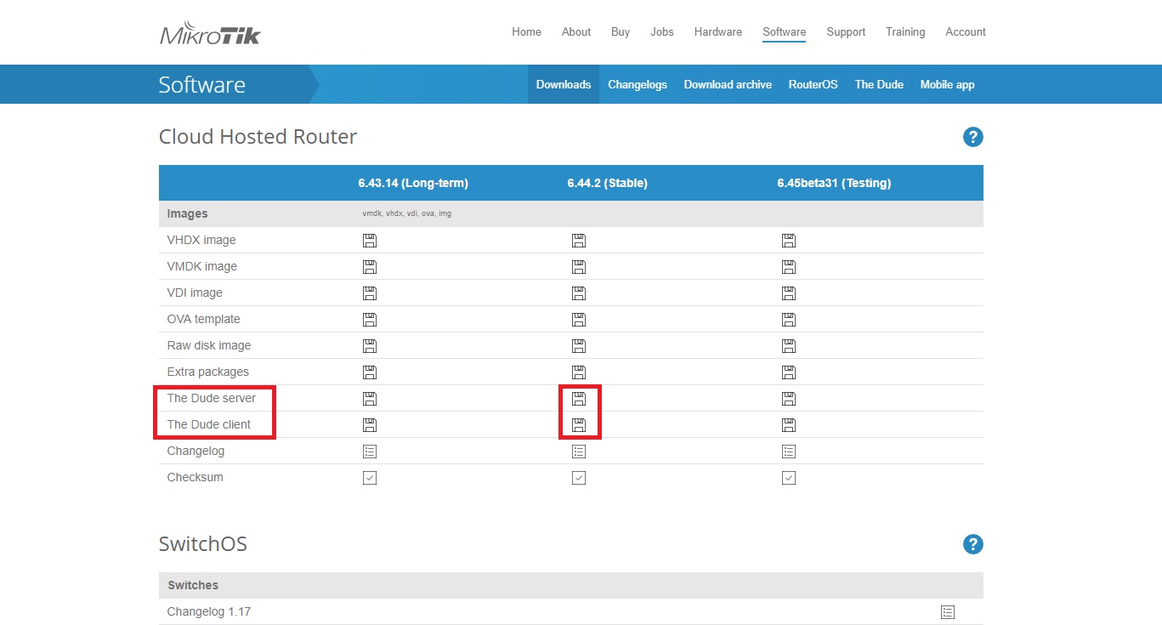Open Testing checksum icon
Screen dimensions: 1162x625
point(789,478)
